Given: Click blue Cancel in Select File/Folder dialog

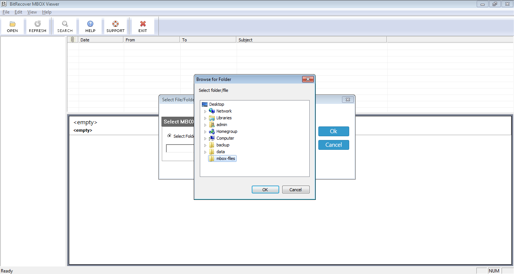Looking at the screenshot, I should pyautogui.click(x=334, y=145).
